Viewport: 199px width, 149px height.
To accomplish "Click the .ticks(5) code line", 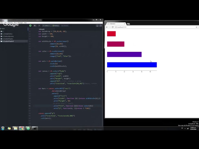I will click(53, 64).
